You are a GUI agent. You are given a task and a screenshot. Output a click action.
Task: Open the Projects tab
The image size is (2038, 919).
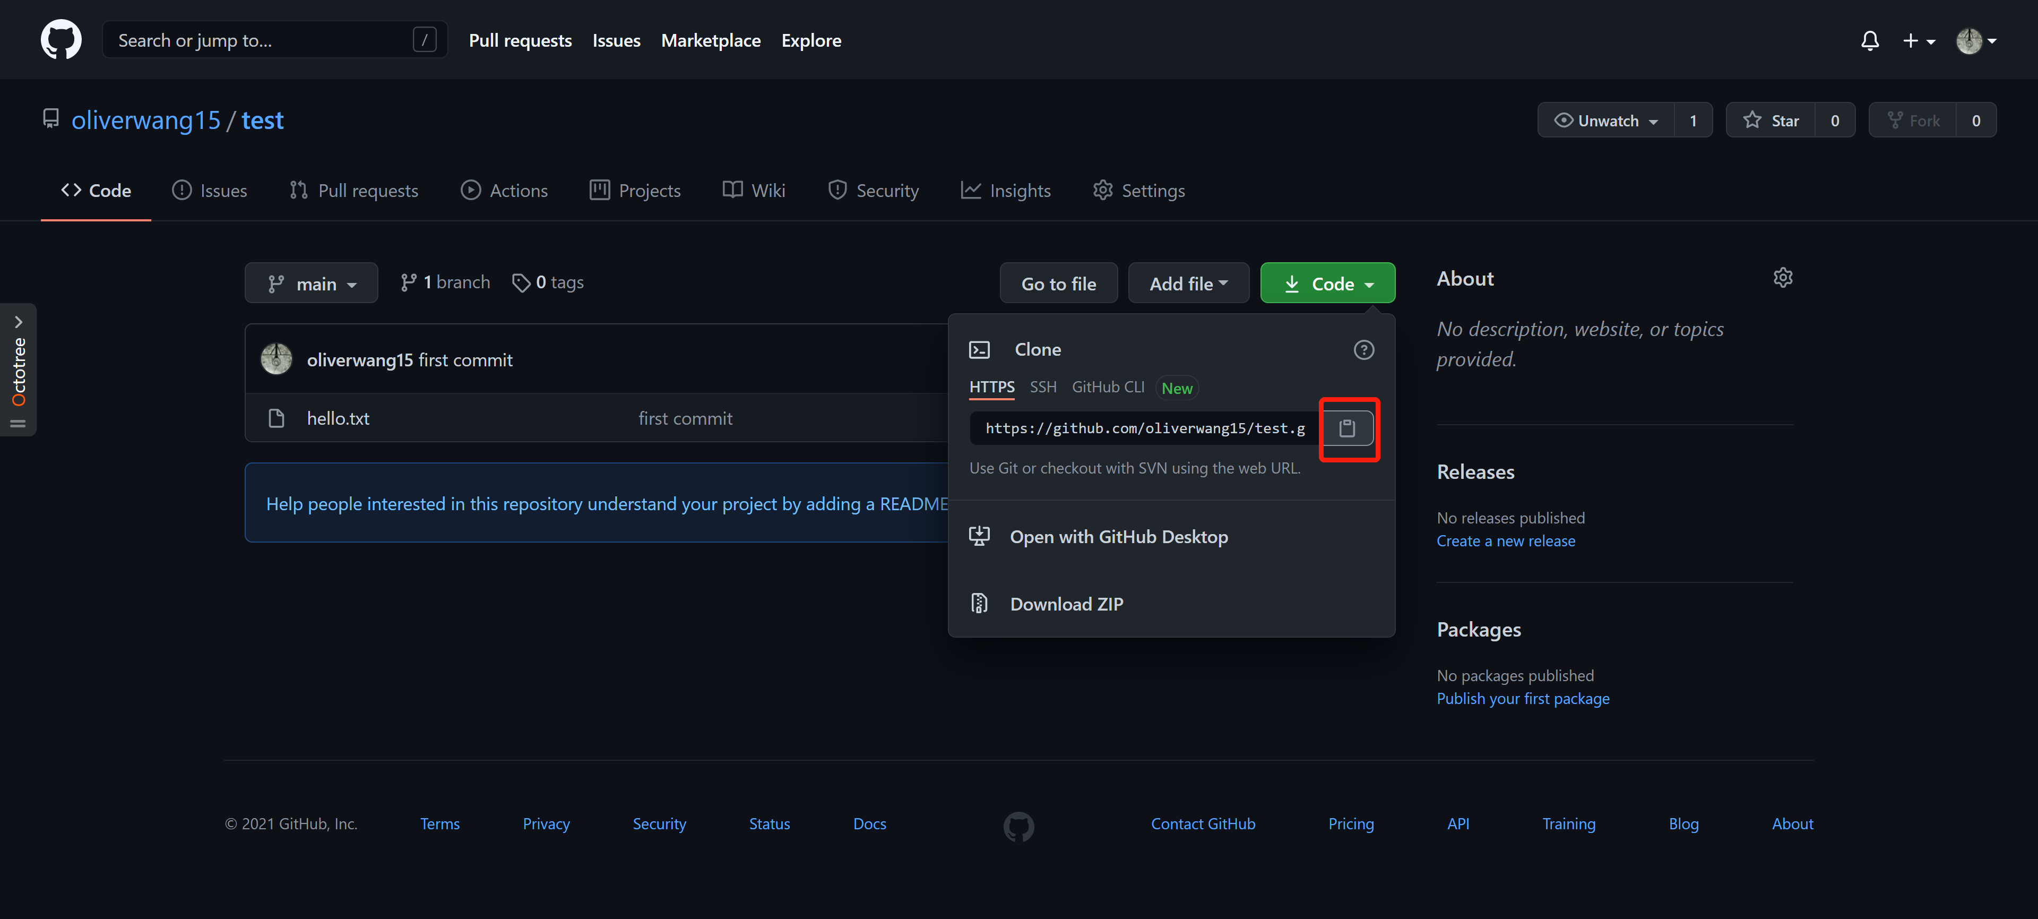(x=635, y=190)
